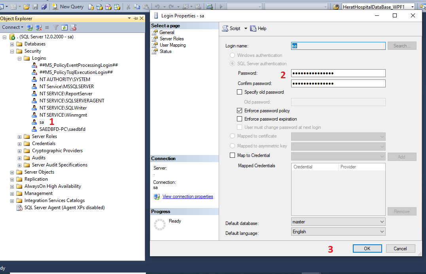This screenshot has width=426, height=274.
Task: Click the OK button
Action: click(x=367, y=248)
